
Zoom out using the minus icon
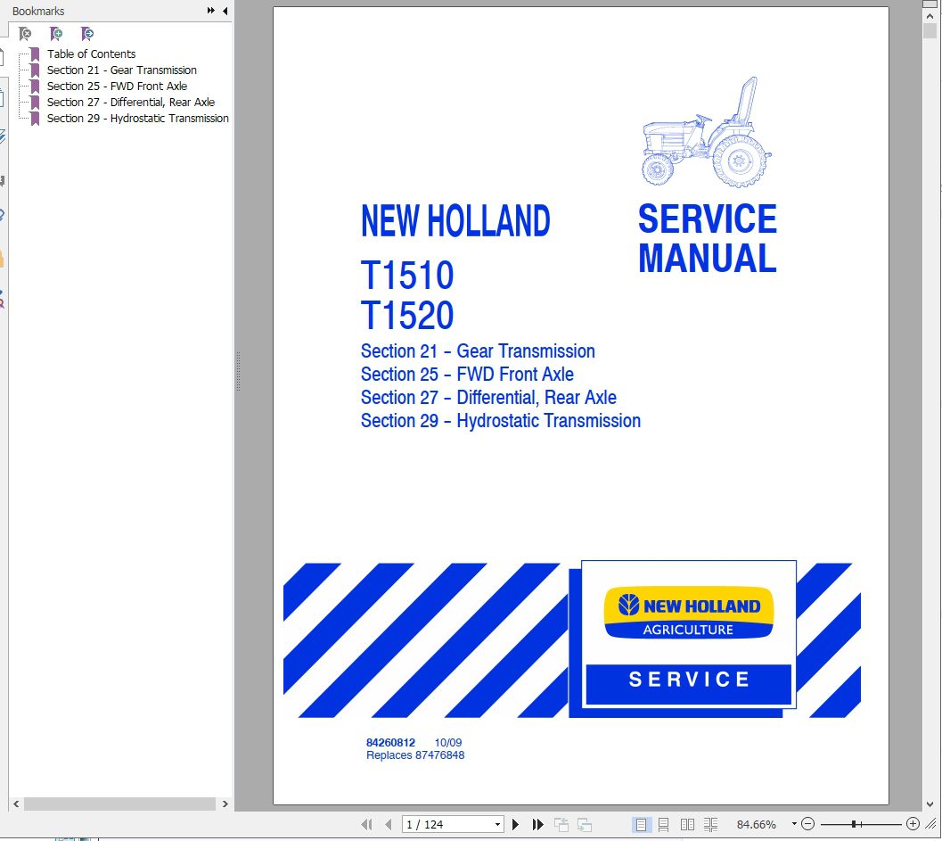[809, 823]
